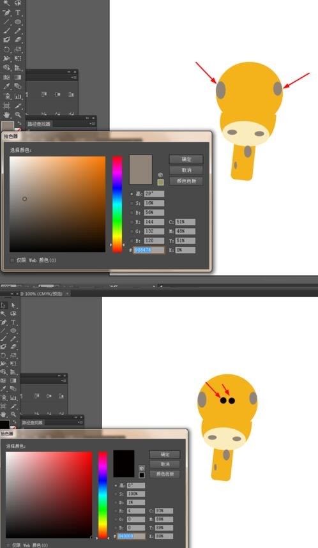Open the align panel flyout menu above the black swatch

tap(64, 380)
